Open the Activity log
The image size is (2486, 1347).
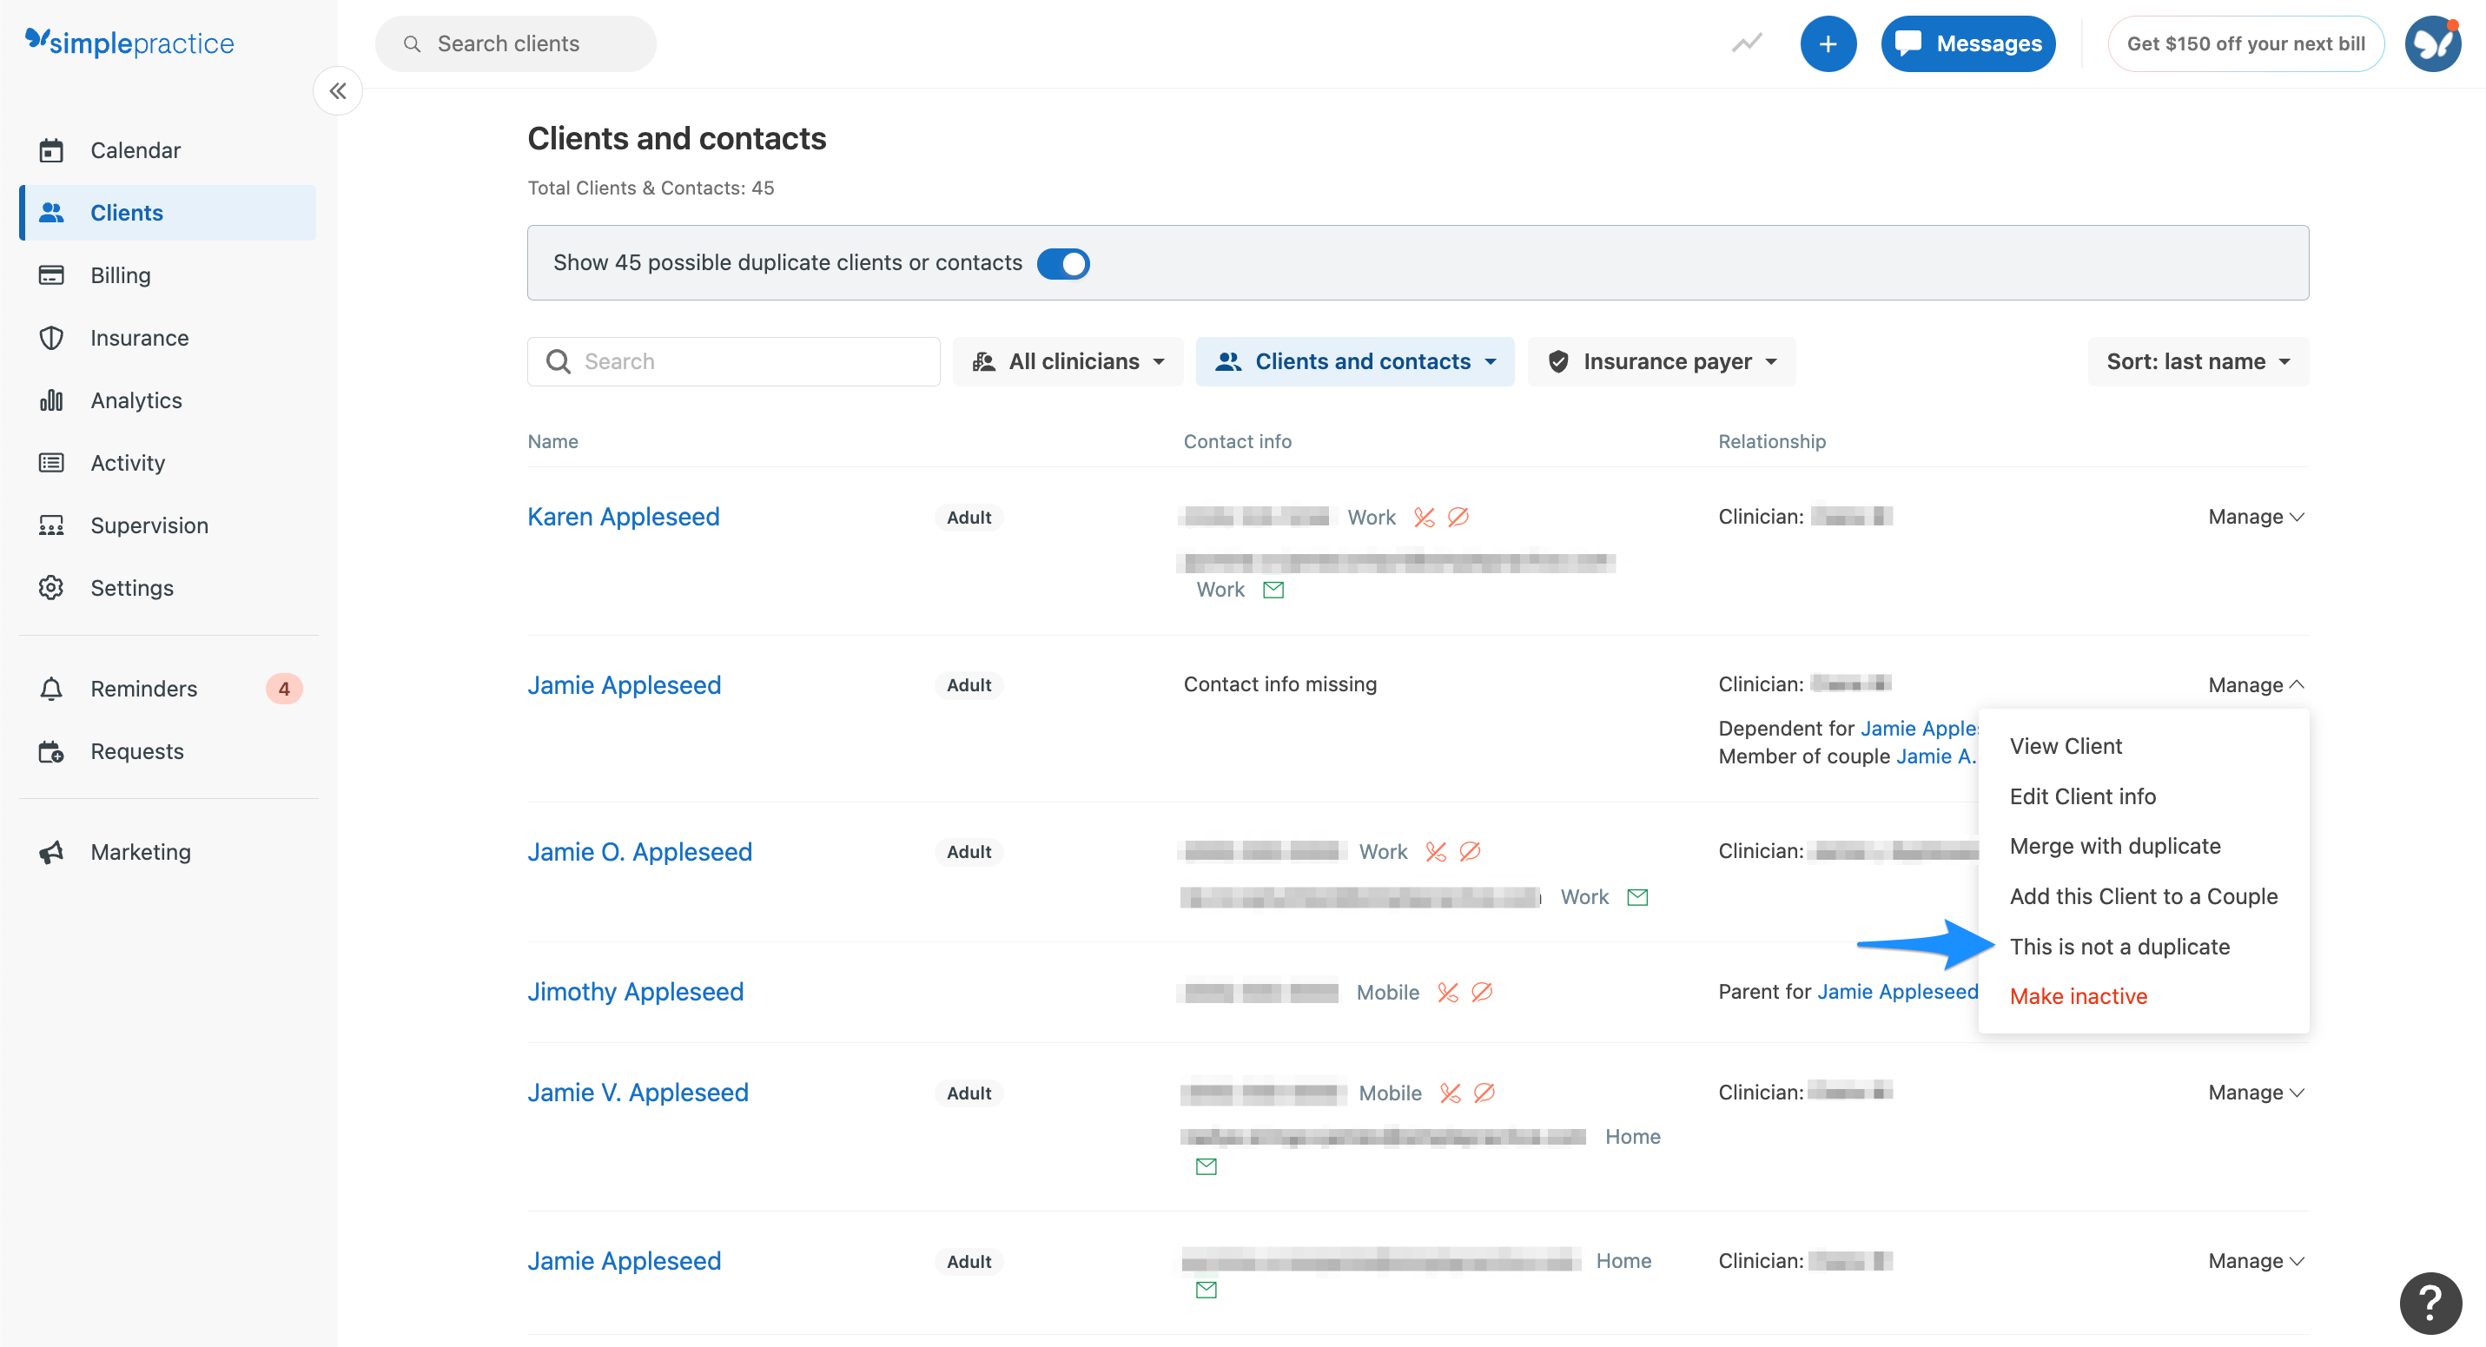[128, 462]
